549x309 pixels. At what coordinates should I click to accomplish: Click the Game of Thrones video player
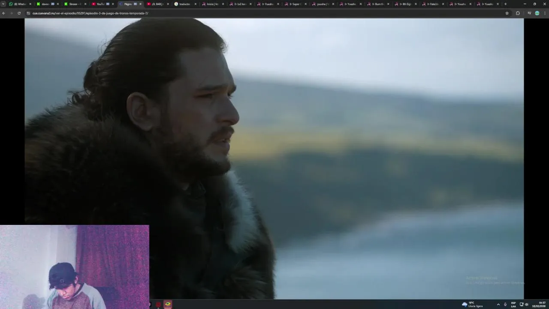tap(274, 158)
